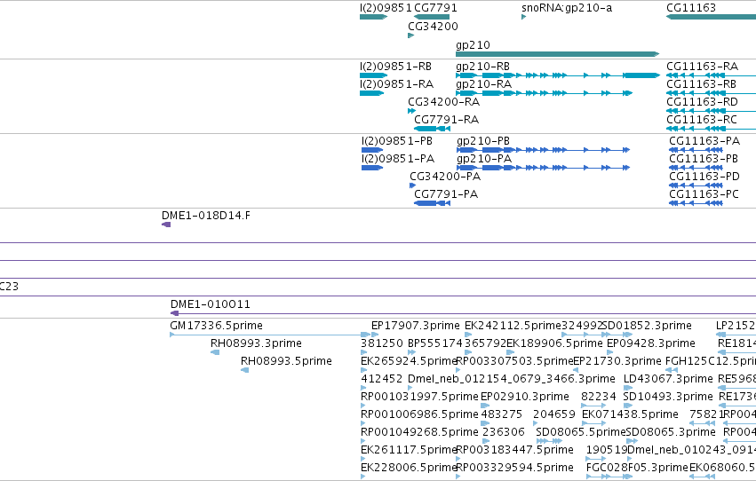
Task: Click the SD10493.3prime EST
Action: click(x=628, y=406)
